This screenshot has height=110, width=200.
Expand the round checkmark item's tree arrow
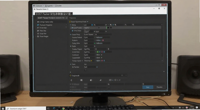(x=36, y=36)
